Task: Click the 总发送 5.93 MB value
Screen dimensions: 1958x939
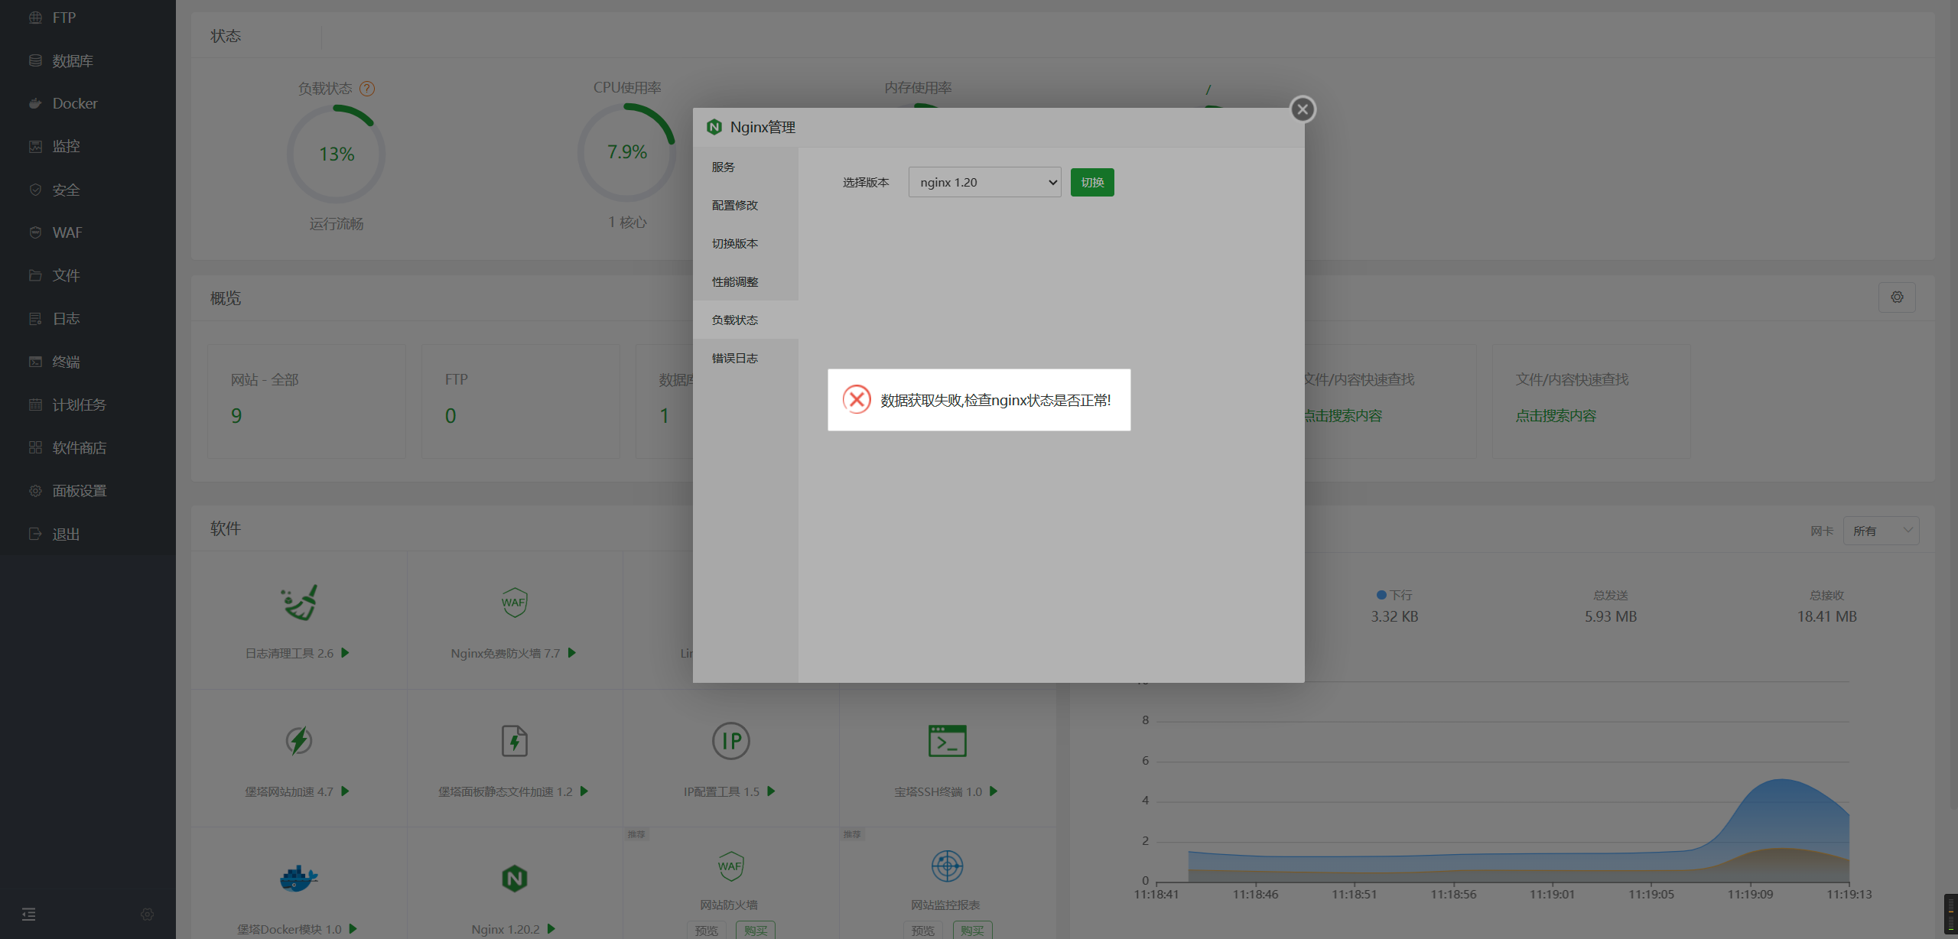Action: 1611,616
